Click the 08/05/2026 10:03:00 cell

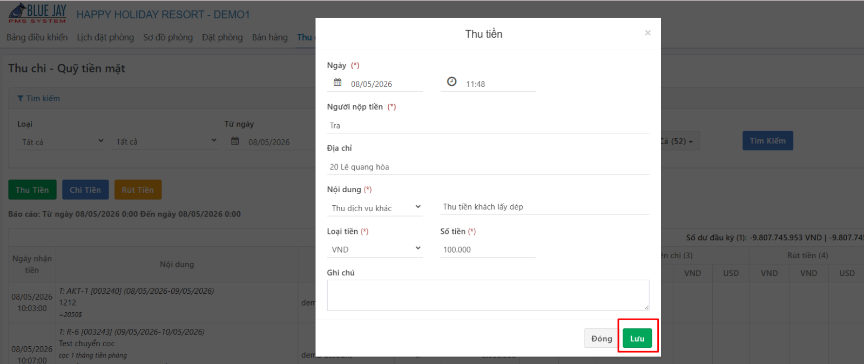pyautogui.click(x=32, y=302)
